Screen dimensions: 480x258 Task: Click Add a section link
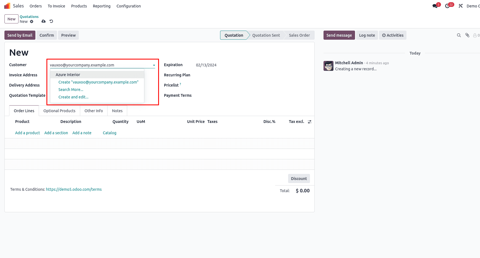pyautogui.click(x=56, y=133)
